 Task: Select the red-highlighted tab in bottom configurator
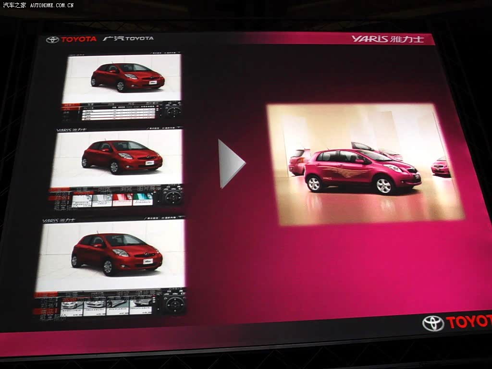click(46, 295)
